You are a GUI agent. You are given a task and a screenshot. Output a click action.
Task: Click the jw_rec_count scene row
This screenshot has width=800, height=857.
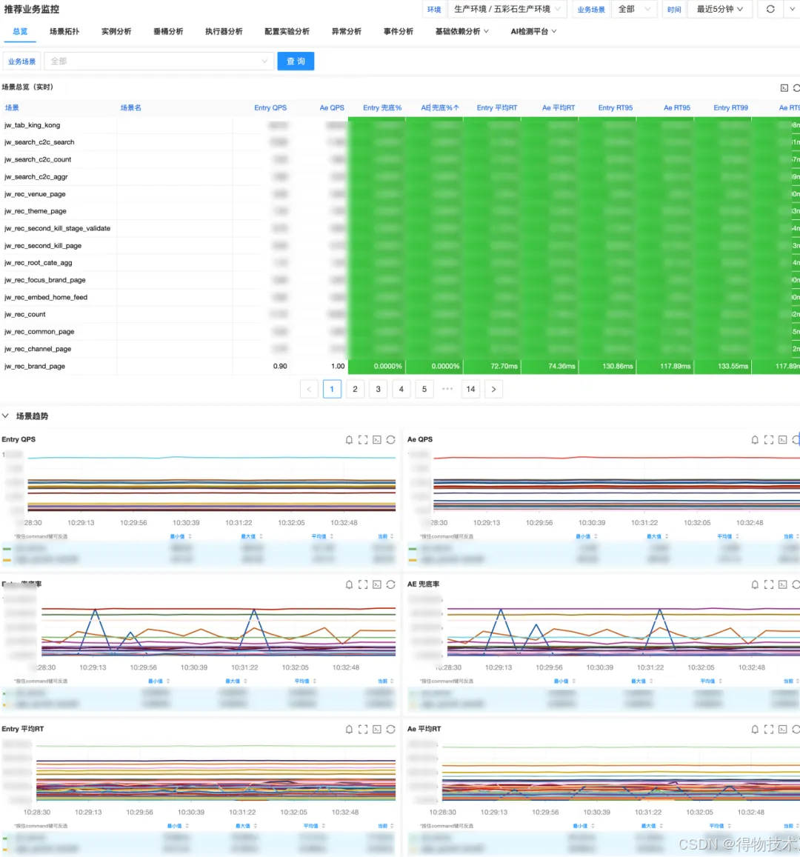coord(400,314)
